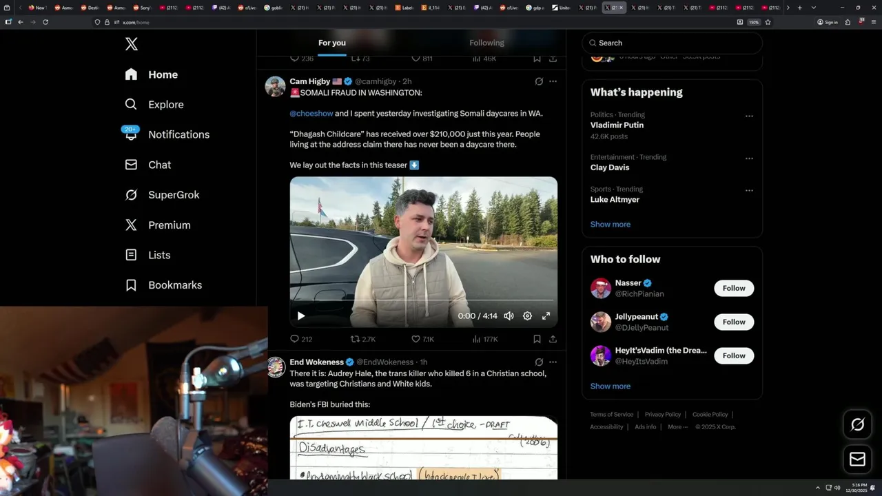
Task: Repost the Cam Higby post
Action: pos(362,339)
